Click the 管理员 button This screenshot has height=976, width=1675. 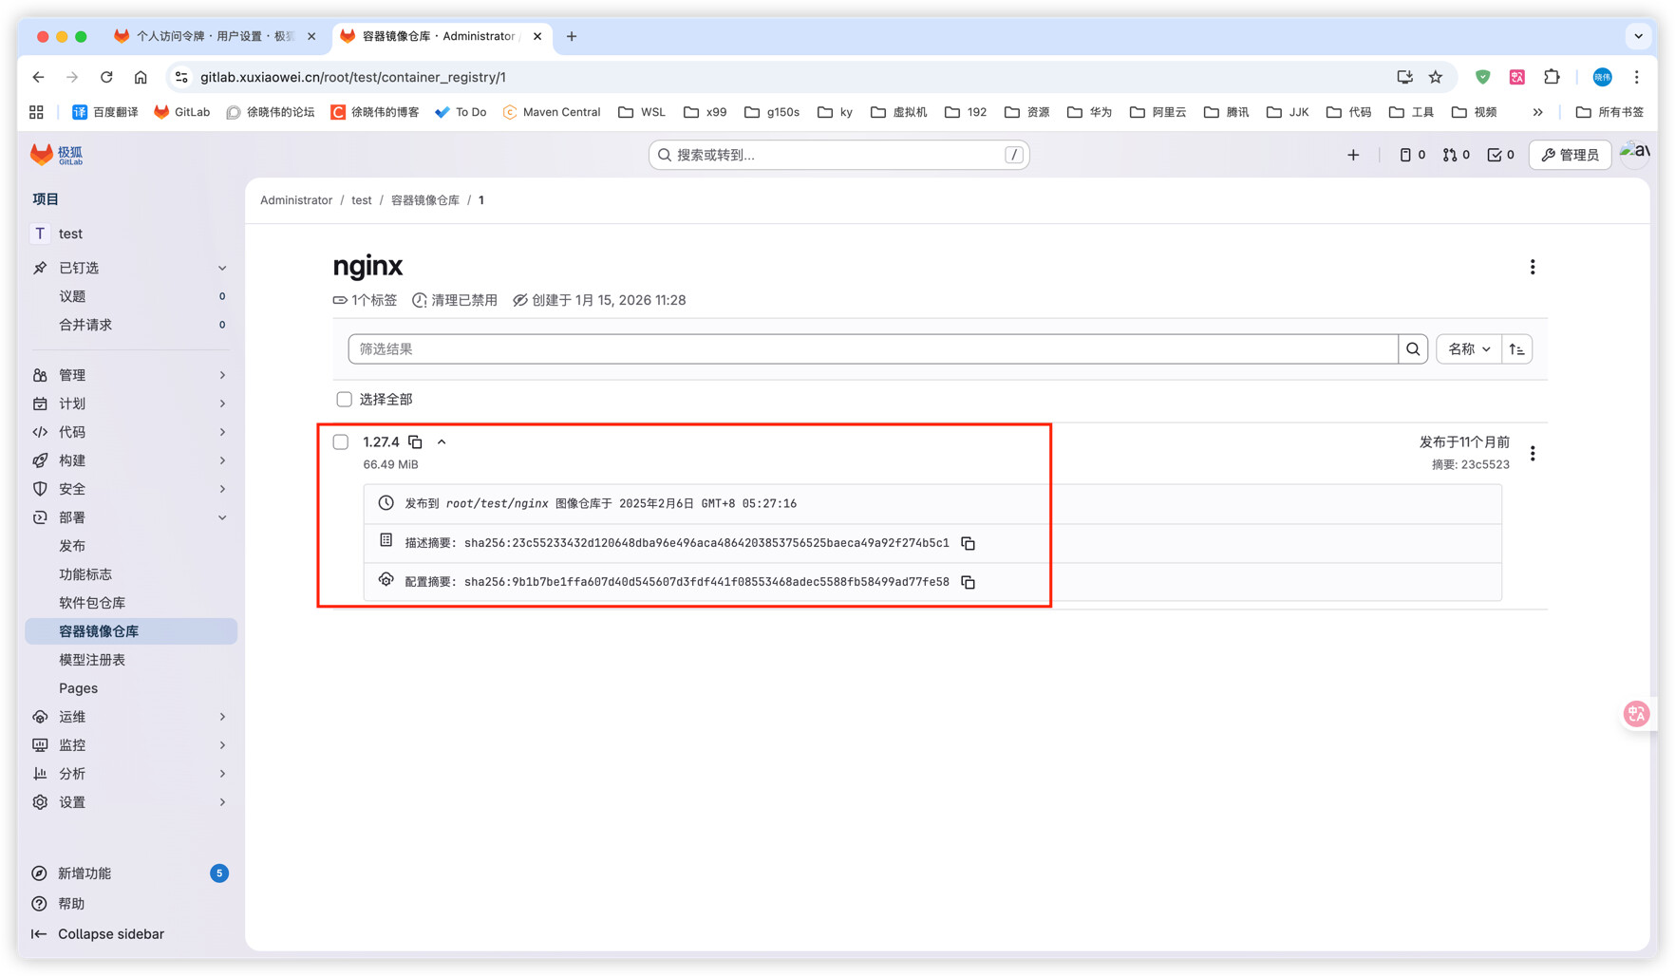tap(1570, 155)
